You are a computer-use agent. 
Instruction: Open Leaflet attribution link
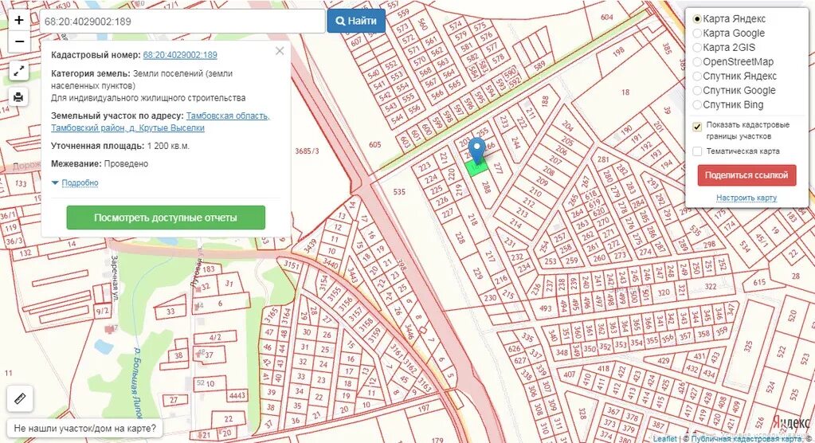(664, 439)
